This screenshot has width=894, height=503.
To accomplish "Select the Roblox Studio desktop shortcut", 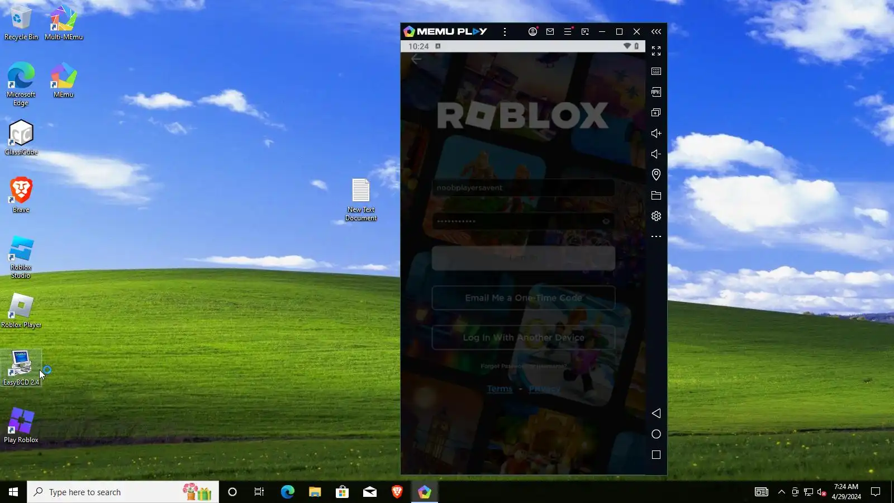I will tap(21, 257).
